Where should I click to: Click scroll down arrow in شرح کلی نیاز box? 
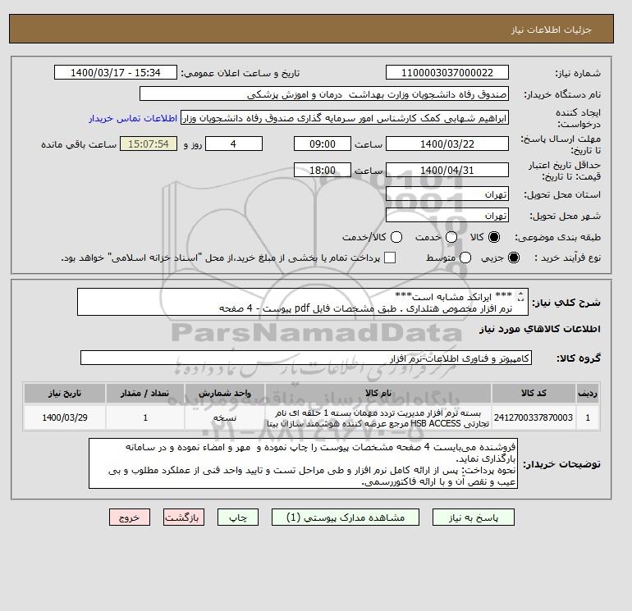(x=520, y=300)
